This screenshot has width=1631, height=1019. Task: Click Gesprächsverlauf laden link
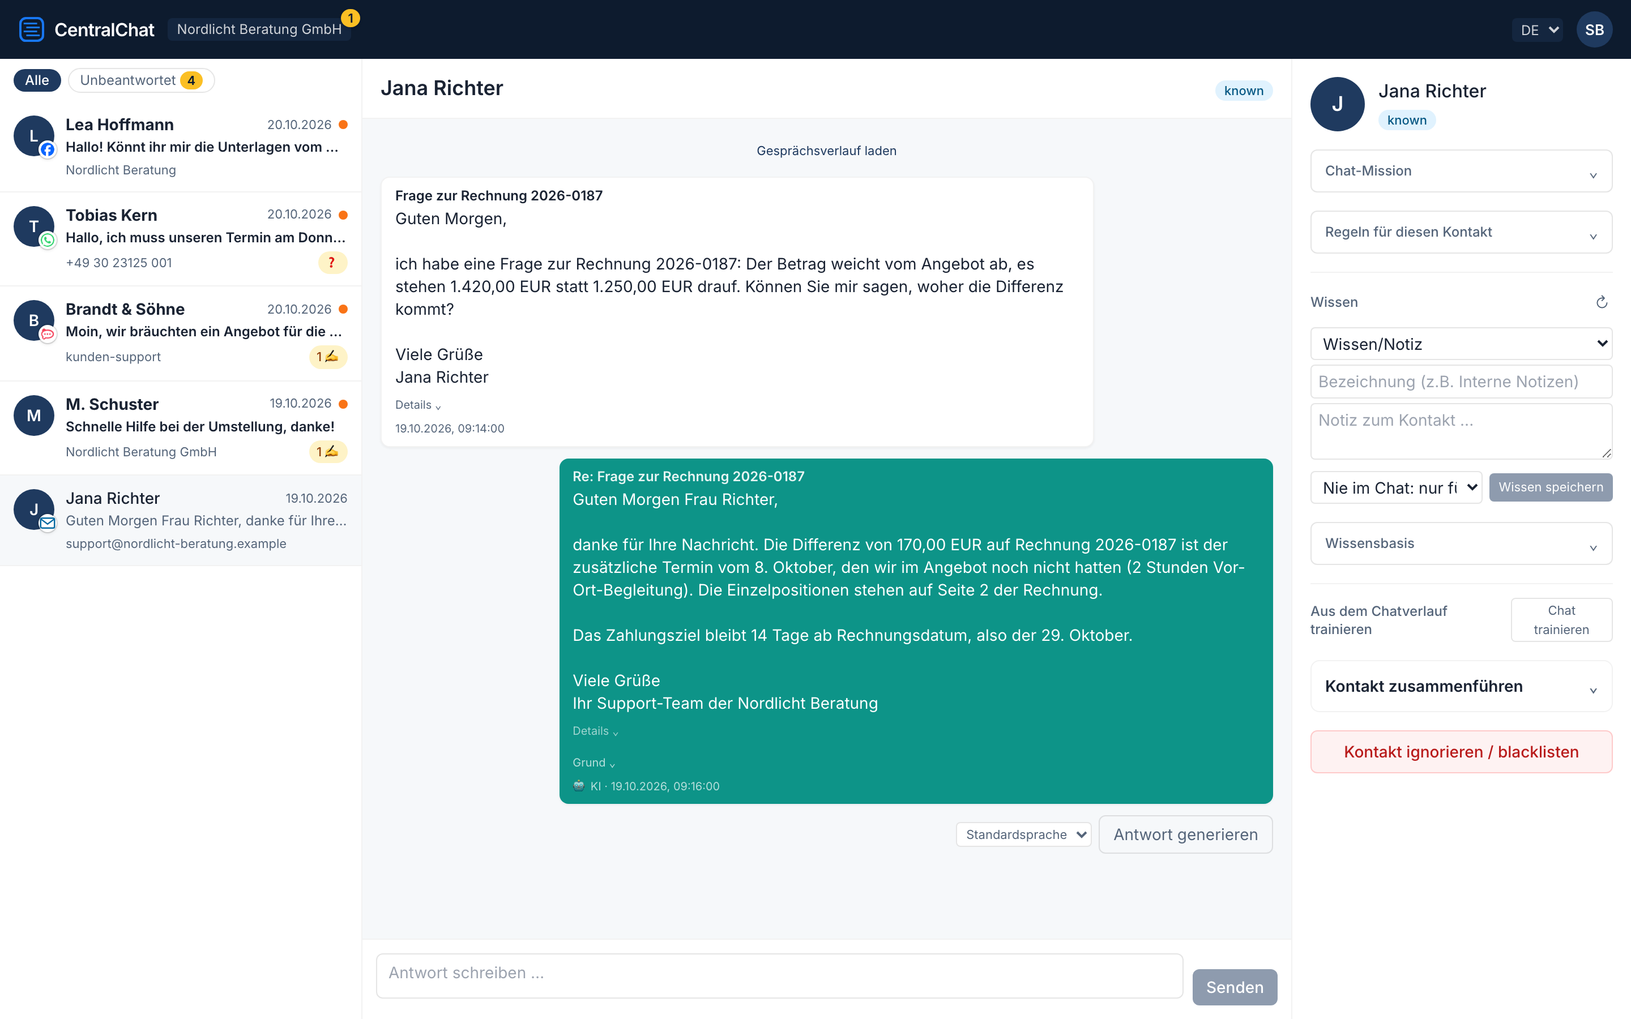pyautogui.click(x=826, y=151)
